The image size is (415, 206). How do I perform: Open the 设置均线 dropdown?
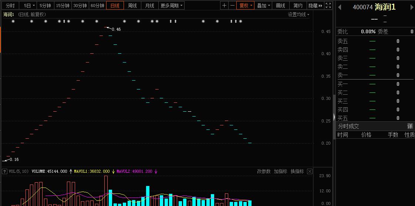click(298, 14)
